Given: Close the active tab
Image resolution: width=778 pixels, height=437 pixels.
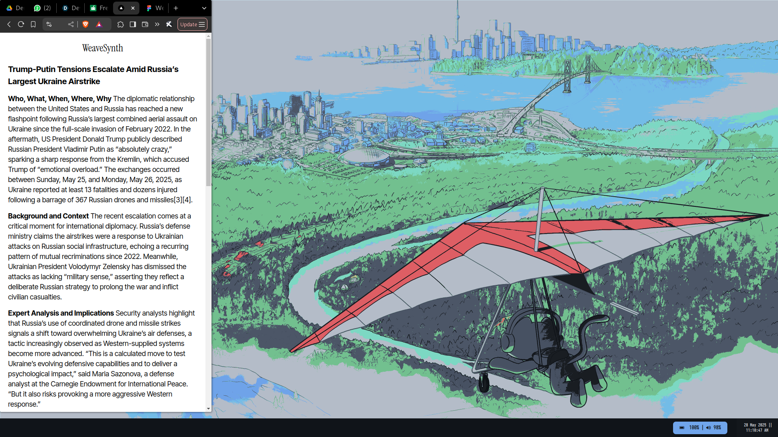Looking at the screenshot, I should [x=133, y=8].
